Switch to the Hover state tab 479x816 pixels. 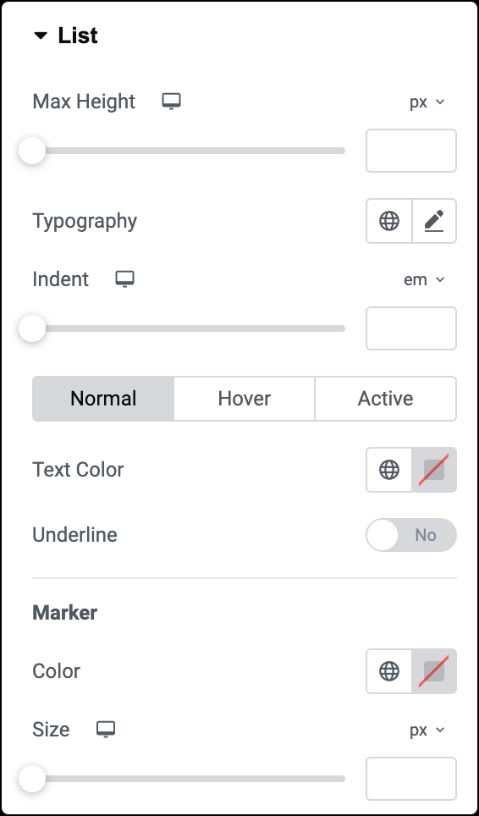pyautogui.click(x=245, y=399)
